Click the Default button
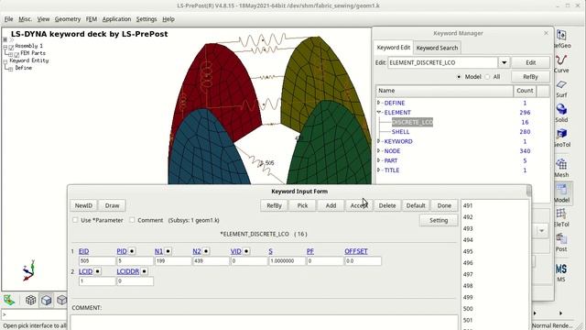 point(416,205)
